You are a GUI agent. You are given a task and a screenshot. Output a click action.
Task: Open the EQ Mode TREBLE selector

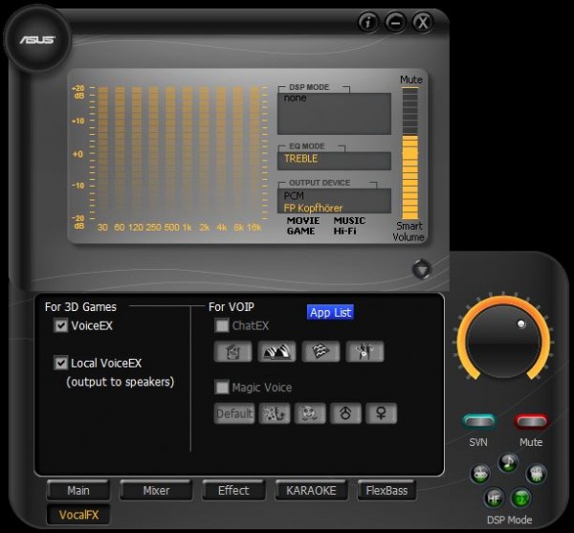click(x=334, y=160)
